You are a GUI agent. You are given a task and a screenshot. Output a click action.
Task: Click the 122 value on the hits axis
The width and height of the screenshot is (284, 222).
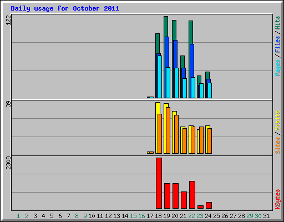coord(8,20)
